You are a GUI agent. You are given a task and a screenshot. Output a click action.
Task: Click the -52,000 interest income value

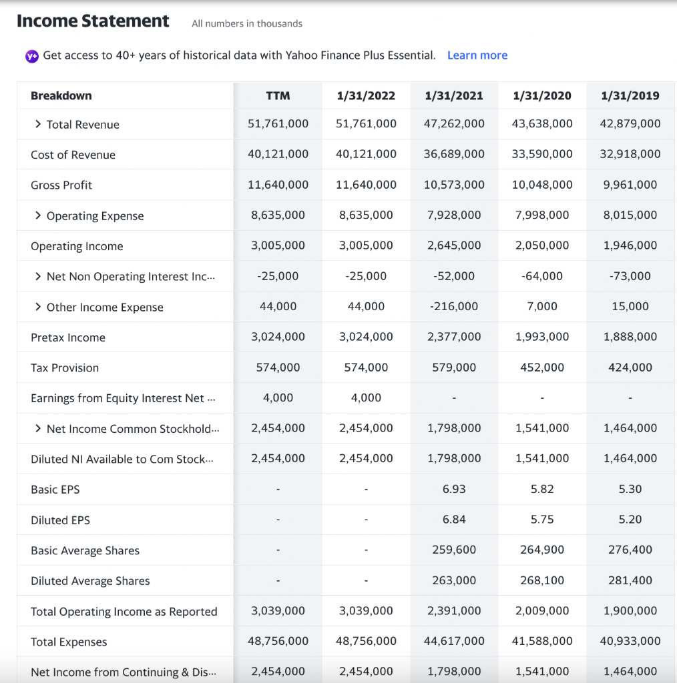click(454, 275)
